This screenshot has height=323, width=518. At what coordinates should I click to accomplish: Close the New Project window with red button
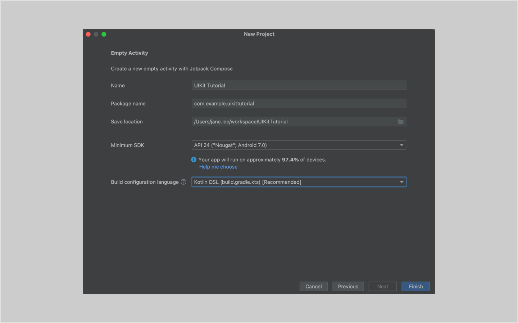point(88,34)
